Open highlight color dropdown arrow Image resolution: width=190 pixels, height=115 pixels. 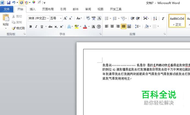[x=80, y=27]
